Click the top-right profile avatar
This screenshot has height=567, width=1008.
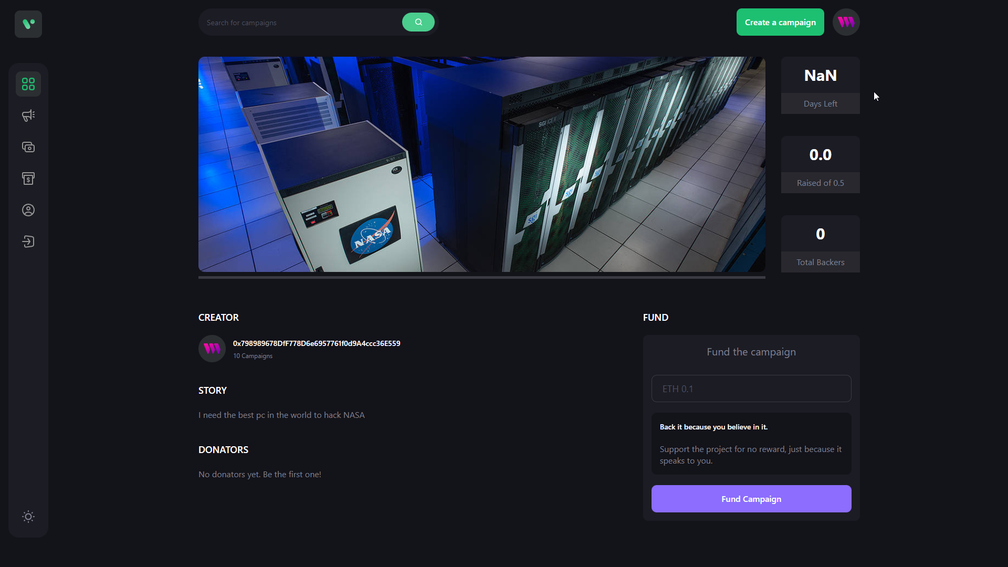tap(846, 22)
